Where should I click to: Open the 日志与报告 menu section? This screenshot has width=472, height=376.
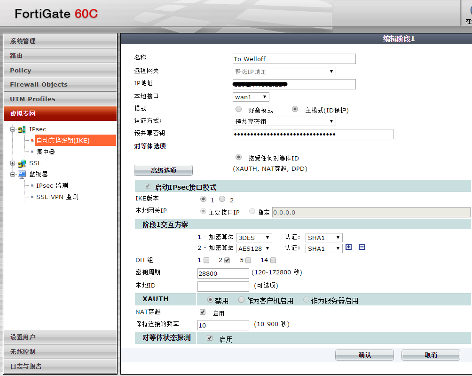tap(60, 367)
